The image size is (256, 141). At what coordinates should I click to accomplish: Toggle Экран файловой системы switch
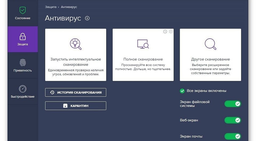(x=233, y=104)
